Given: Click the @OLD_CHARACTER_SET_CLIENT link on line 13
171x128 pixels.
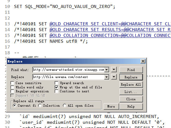Looking at the screenshot, I should 85,24.
